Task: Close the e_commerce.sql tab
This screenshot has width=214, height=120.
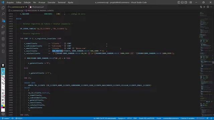Action: (26, 7)
